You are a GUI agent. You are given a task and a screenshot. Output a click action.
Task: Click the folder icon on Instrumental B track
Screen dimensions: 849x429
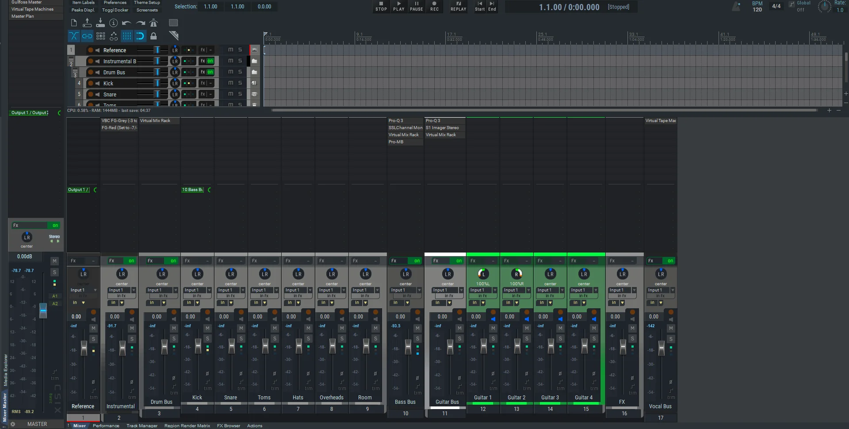point(254,61)
